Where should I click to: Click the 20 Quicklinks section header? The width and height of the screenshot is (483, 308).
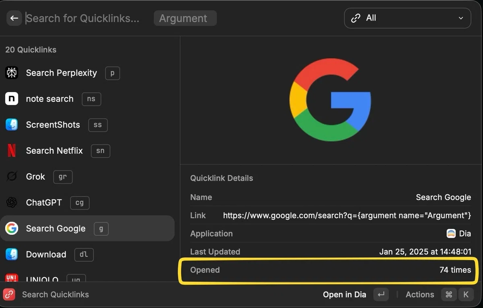click(x=31, y=50)
